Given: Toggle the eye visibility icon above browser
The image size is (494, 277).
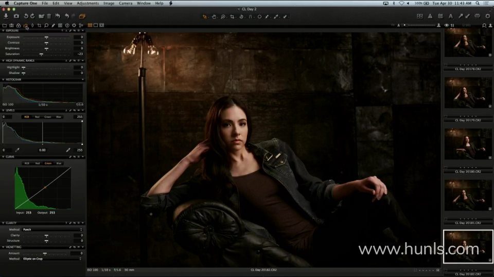Looking at the screenshot, I should 447,25.
